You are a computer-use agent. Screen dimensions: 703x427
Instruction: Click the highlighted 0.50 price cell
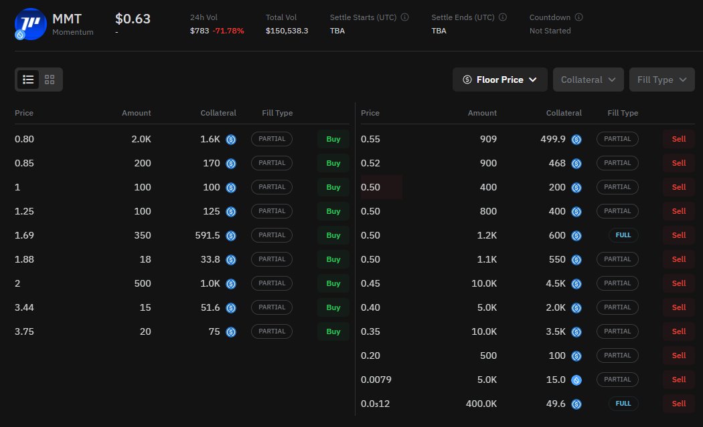click(x=381, y=187)
